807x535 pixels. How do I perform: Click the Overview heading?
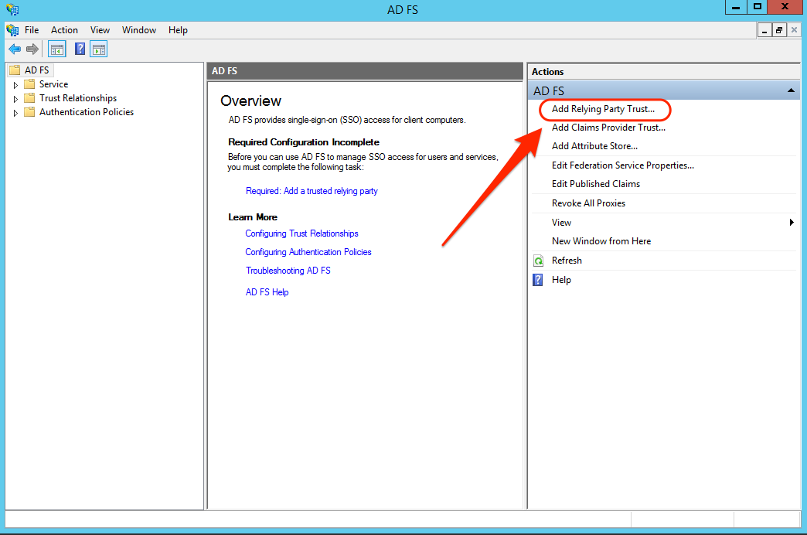pyautogui.click(x=250, y=101)
